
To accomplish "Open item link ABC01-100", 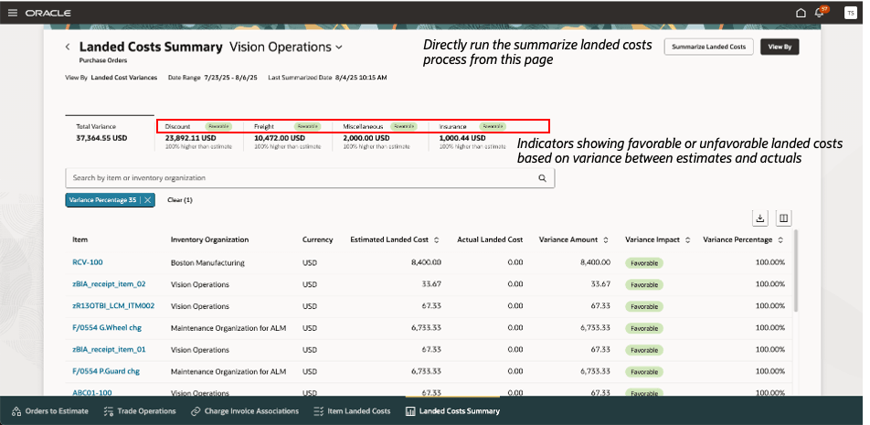I will [x=92, y=392].
